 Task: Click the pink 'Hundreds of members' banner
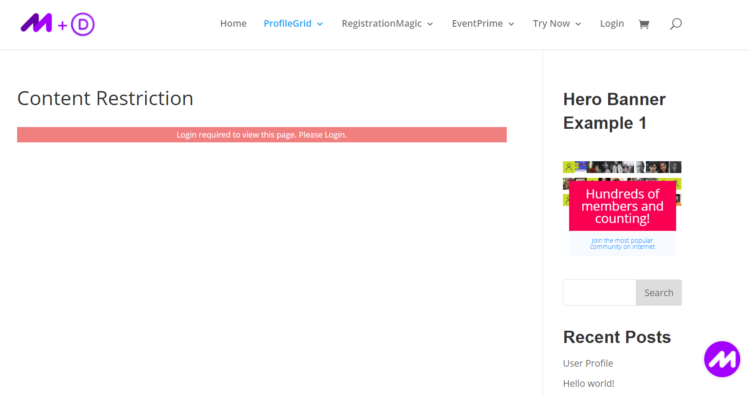tap(622, 206)
